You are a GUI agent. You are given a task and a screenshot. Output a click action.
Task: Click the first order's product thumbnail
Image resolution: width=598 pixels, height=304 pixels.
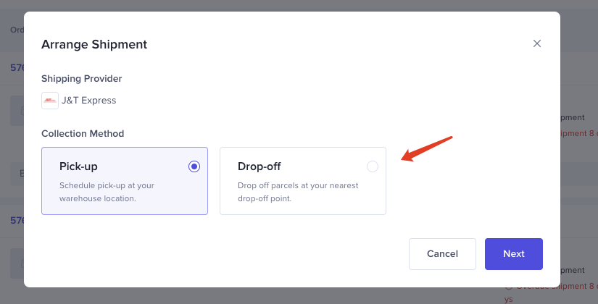click(x=17, y=111)
